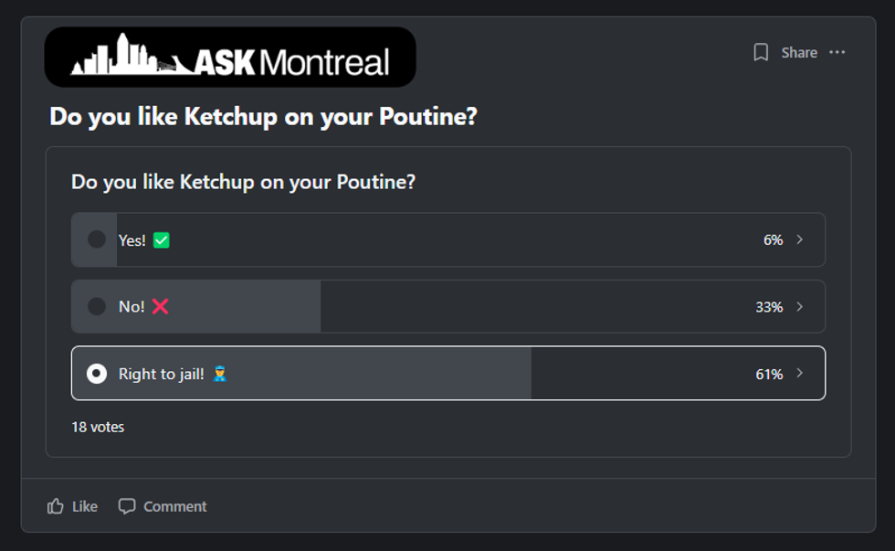Open the three-dot options menu
This screenshot has height=551, width=895.
[837, 52]
